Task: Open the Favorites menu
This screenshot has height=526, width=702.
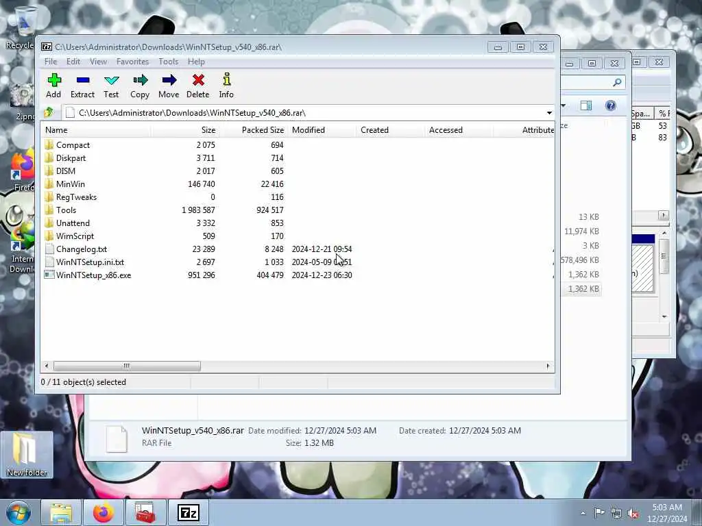Action: tap(132, 62)
